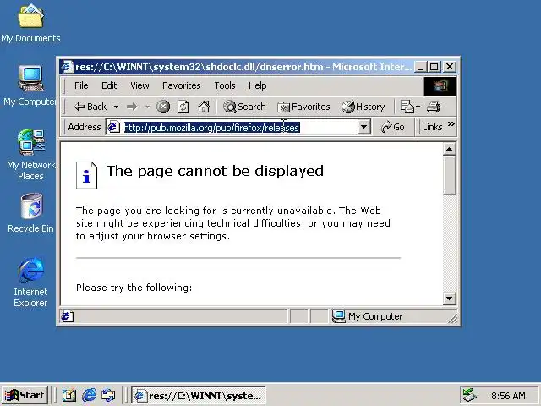
Task: Open the Forward history dropdown arrow
Action: [x=148, y=107]
